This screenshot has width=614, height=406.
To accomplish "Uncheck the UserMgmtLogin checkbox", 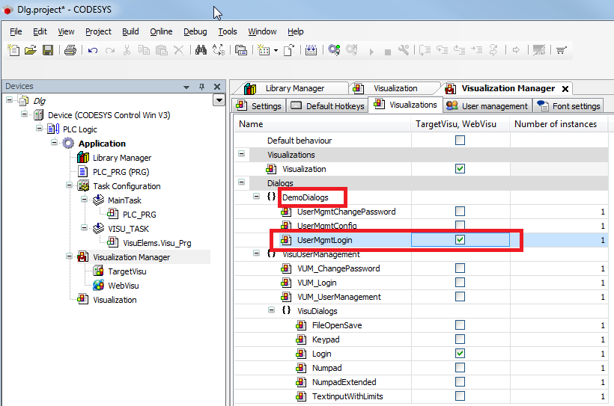I will [x=460, y=240].
